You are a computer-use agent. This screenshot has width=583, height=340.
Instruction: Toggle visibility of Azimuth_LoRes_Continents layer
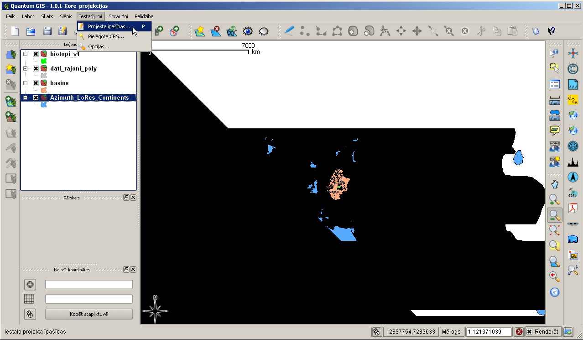point(36,97)
